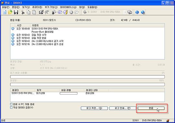Click the ISO1 (모드1) compilation name text
Image resolution: width=175 pixels, height=123 pixels.
[x=49, y=20]
